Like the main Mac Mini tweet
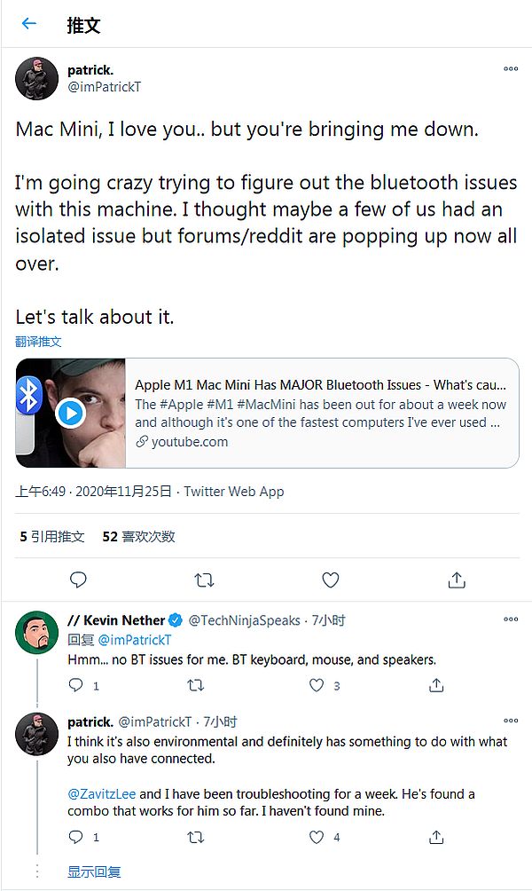 [331, 580]
